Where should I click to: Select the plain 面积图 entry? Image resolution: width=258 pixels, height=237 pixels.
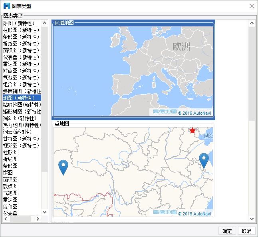point(22,179)
